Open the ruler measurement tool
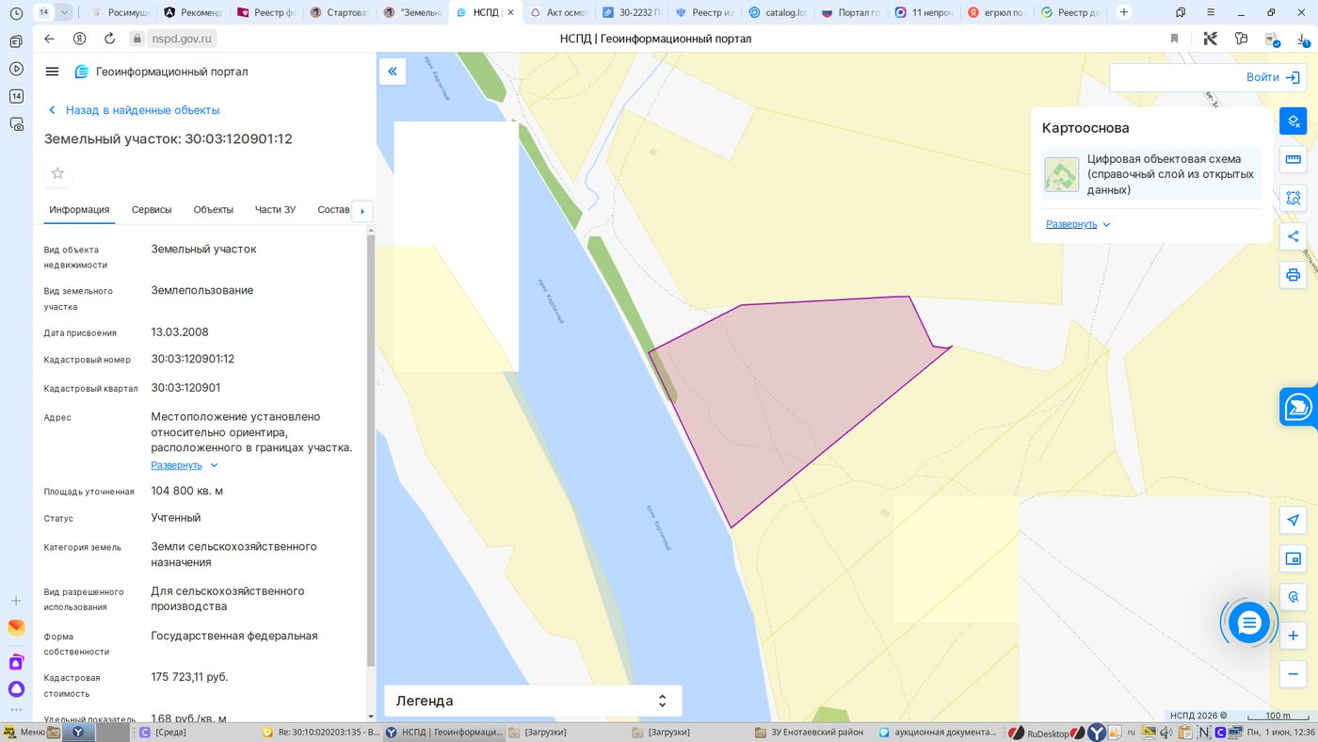This screenshot has height=742, width=1318. [x=1294, y=159]
